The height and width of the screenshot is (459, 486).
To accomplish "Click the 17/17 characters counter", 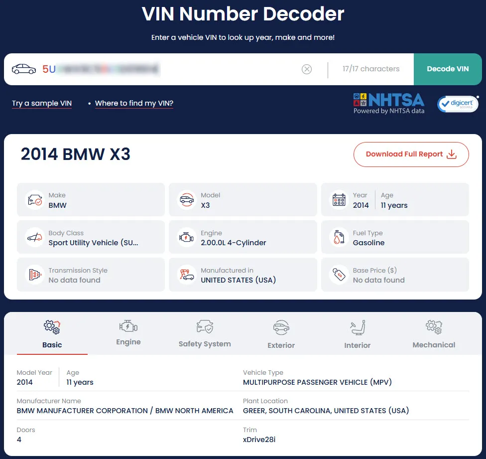I will point(371,69).
